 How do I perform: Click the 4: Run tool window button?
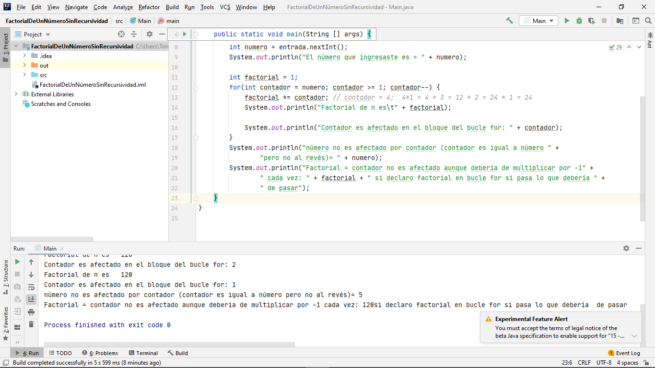(28, 353)
